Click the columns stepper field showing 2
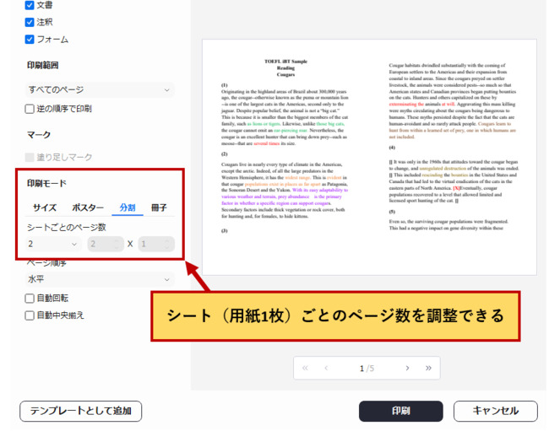The width and height of the screenshot is (549, 431). tap(106, 244)
